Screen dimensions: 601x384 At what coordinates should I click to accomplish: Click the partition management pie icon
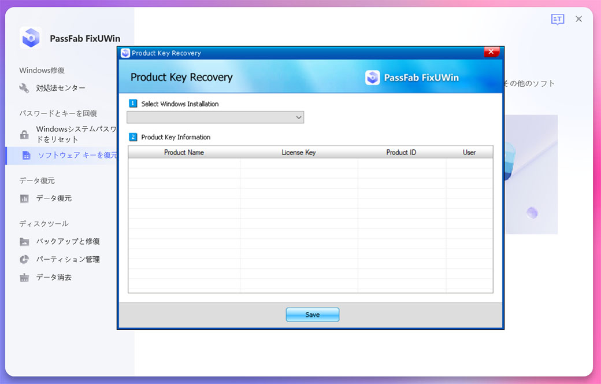24,260
